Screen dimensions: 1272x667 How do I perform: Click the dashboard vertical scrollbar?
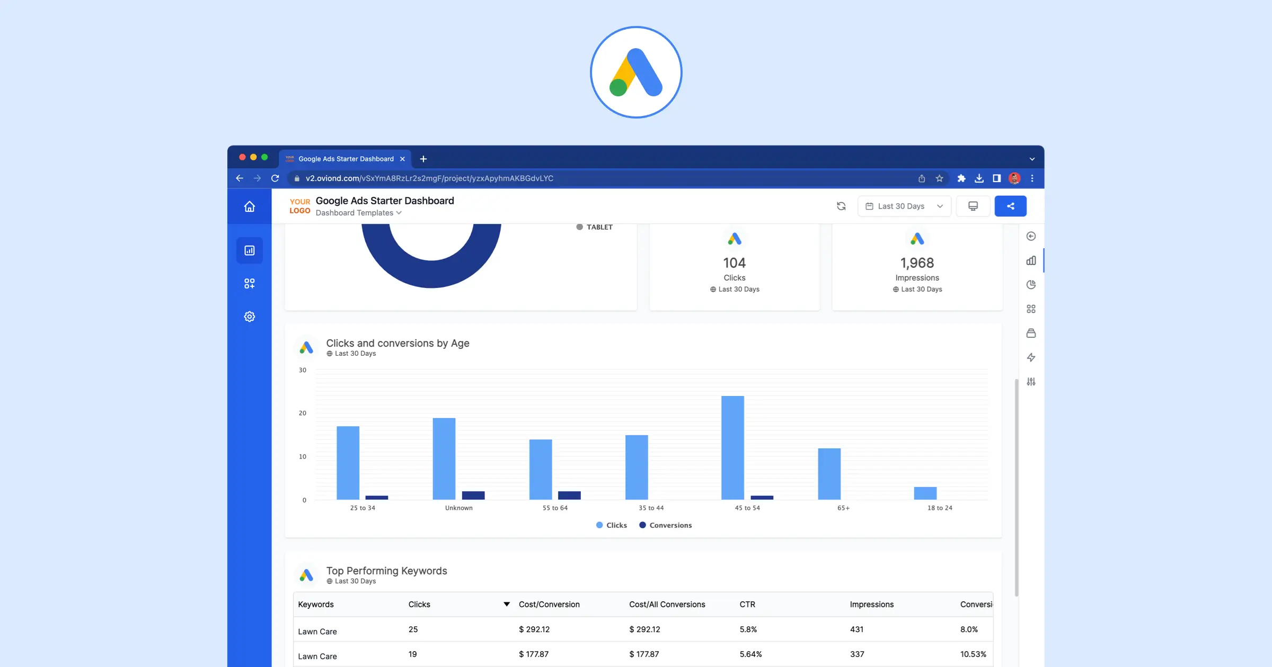1016,487
